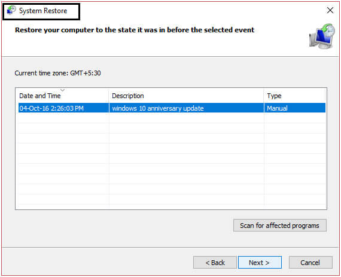Toggle sort arrow above Date and Time

(62, 90)
